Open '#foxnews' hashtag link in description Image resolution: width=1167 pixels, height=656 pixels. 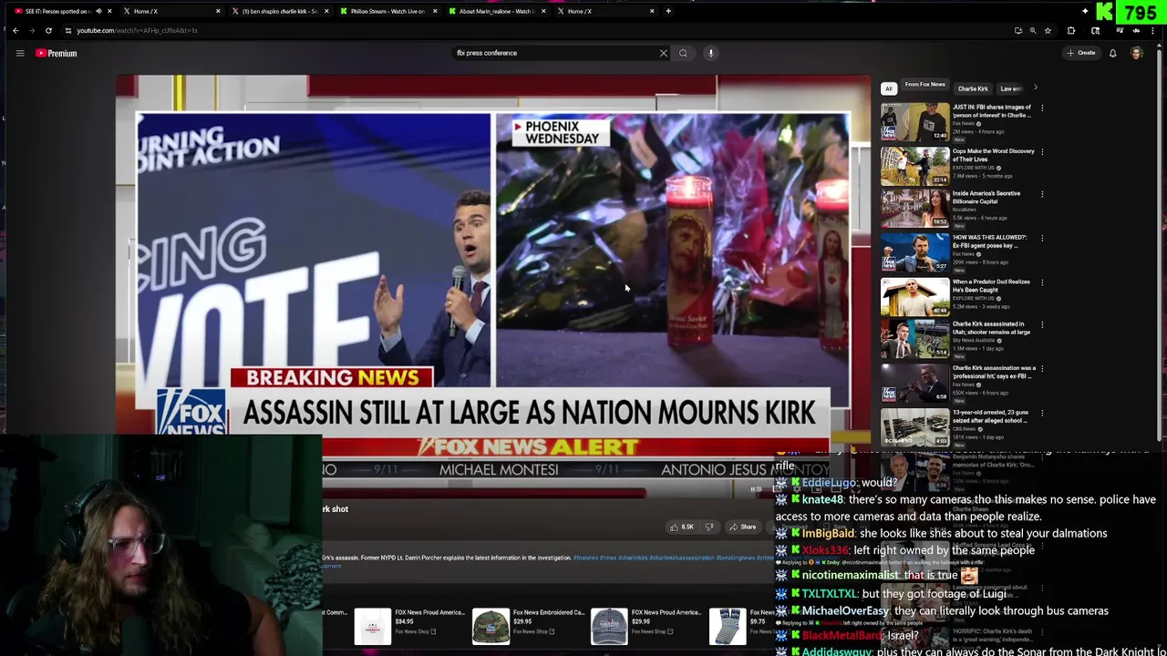point(583,558)
